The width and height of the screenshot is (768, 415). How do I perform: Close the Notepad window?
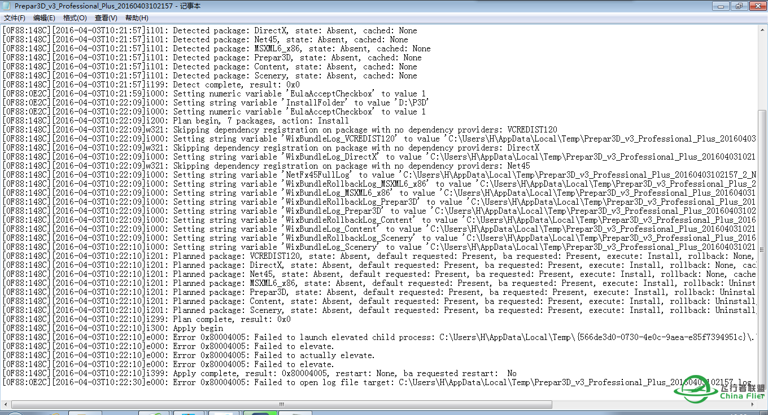pyautogui.click(x=757, y=6)
